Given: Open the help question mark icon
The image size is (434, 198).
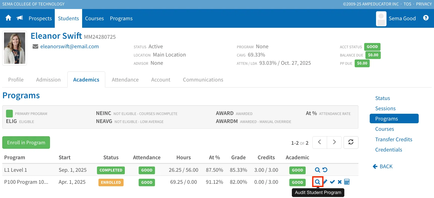Looking at the screenshot, I should [426, 18].
